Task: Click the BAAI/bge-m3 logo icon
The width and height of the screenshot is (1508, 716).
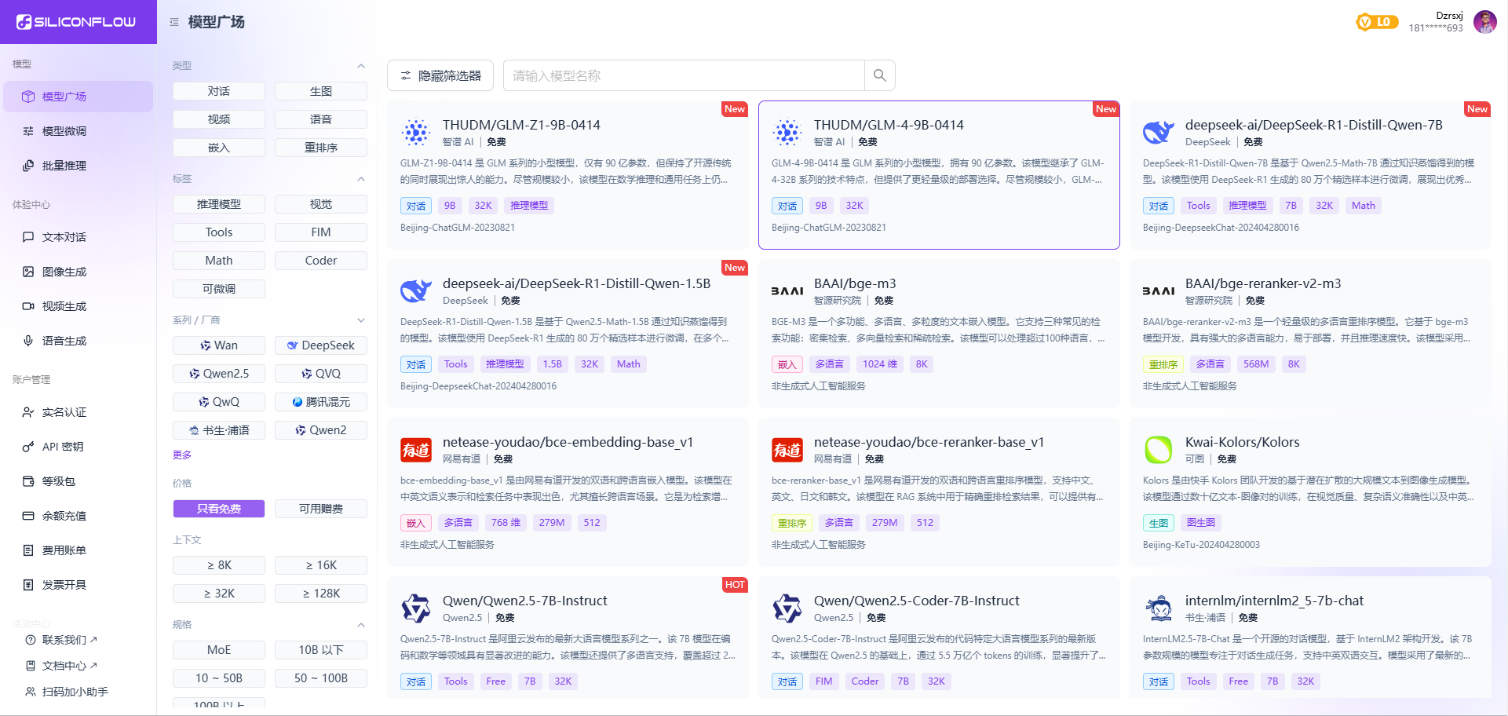Action: [787, 291]
